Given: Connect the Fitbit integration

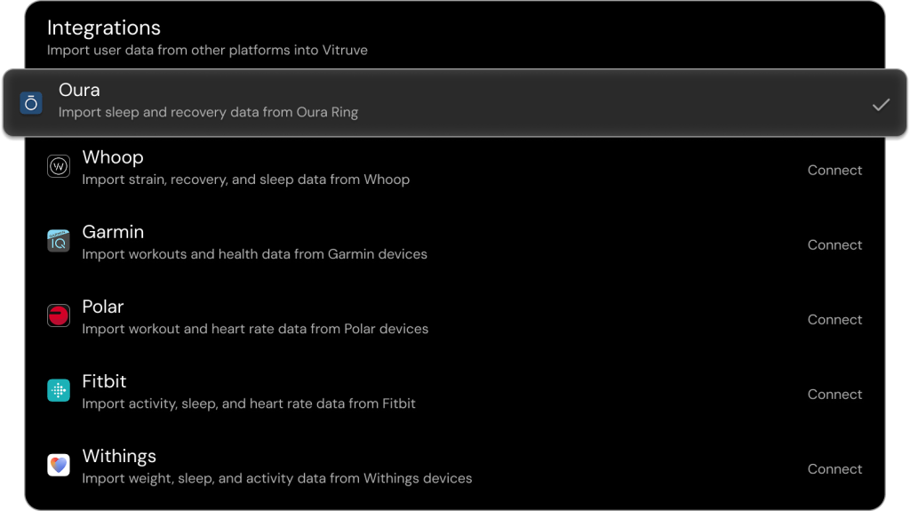Looking at the screenshot, I should [834, 394].
